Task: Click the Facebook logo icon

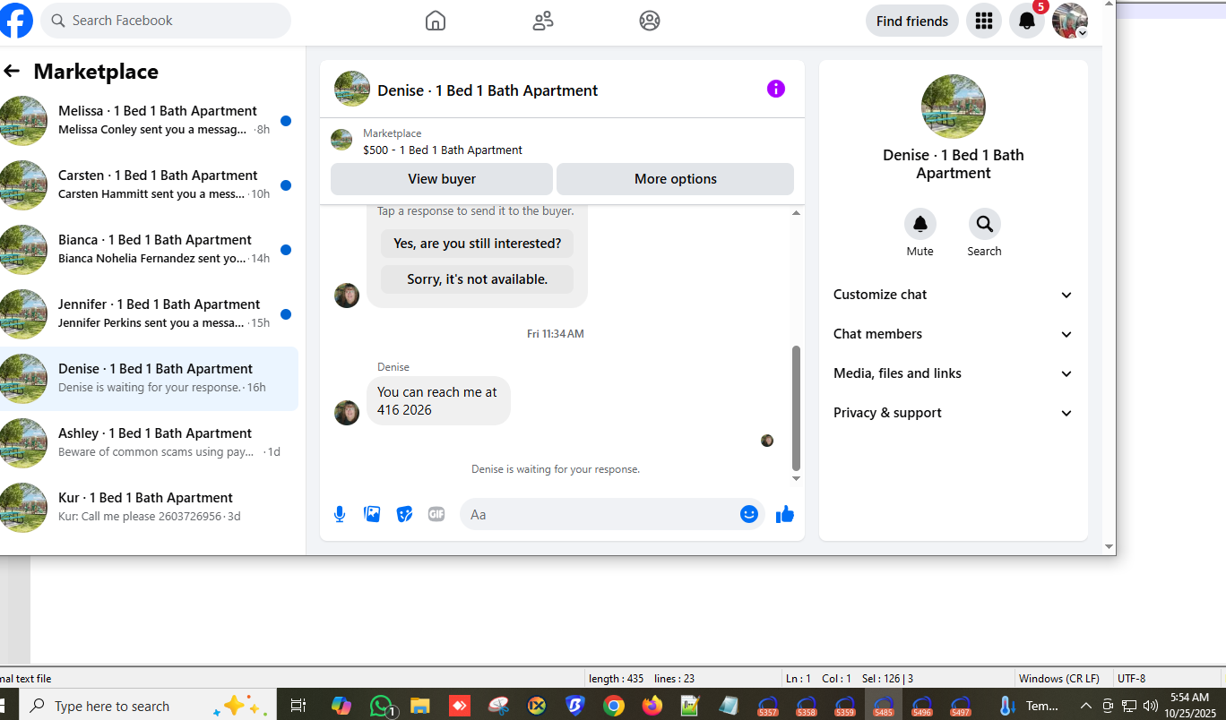Action: tap(15, 21)
